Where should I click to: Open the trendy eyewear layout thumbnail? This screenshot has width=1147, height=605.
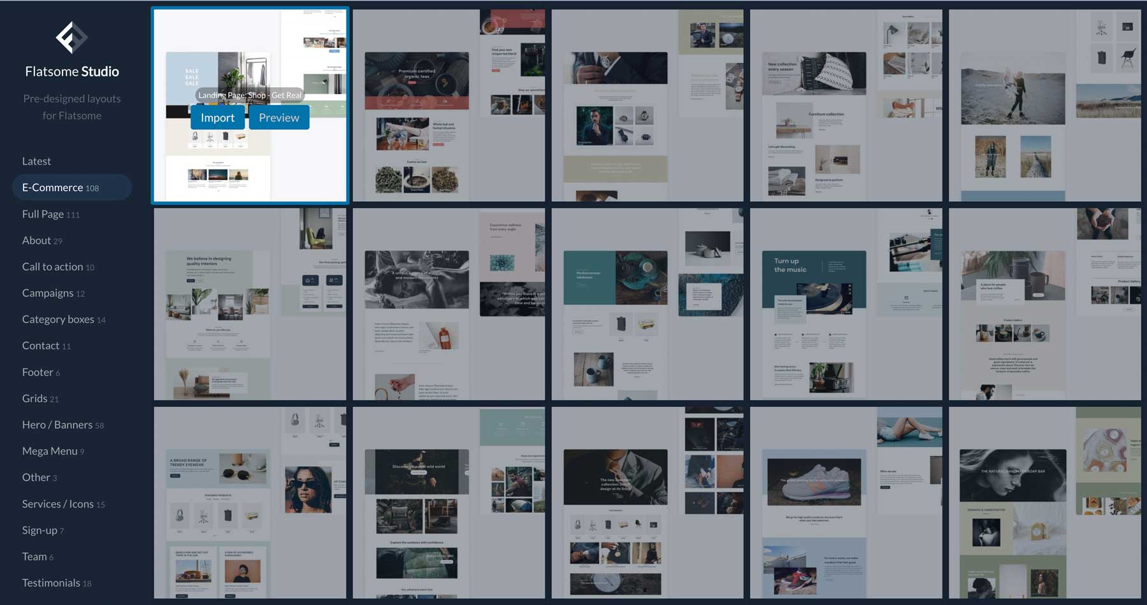click(x=250, y=502)
